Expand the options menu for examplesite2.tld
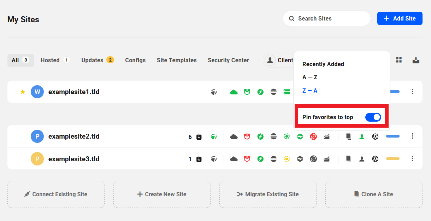Screen dimensions: 431x221 pyautogui.click(x=412, y=136)
